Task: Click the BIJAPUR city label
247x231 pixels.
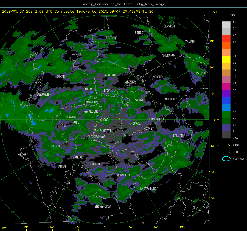Action: (111, 38)
